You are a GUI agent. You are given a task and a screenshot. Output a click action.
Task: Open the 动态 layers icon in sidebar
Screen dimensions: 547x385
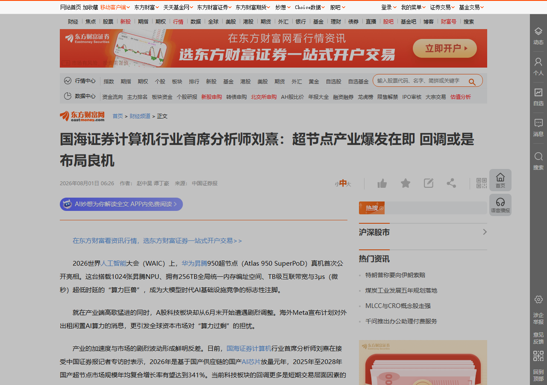coord(538,32)
